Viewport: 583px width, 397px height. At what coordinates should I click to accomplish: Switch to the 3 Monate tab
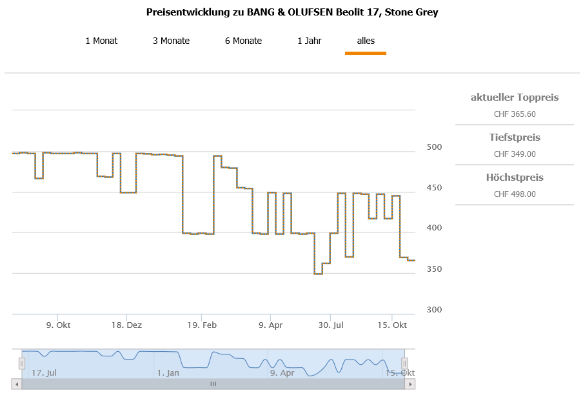point(171,41)
